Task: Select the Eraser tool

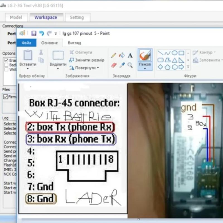Action: point(114,65)
